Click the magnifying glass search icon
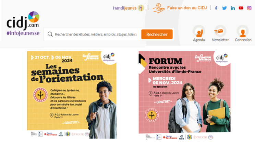 [x=50, y=34]
